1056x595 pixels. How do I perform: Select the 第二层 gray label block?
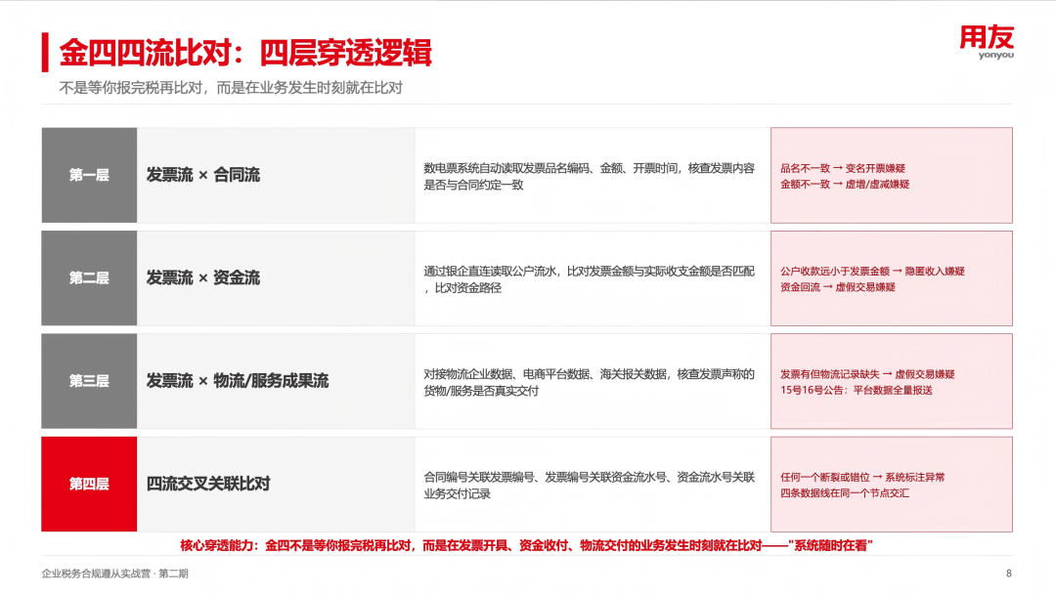(x=89, y=278)
